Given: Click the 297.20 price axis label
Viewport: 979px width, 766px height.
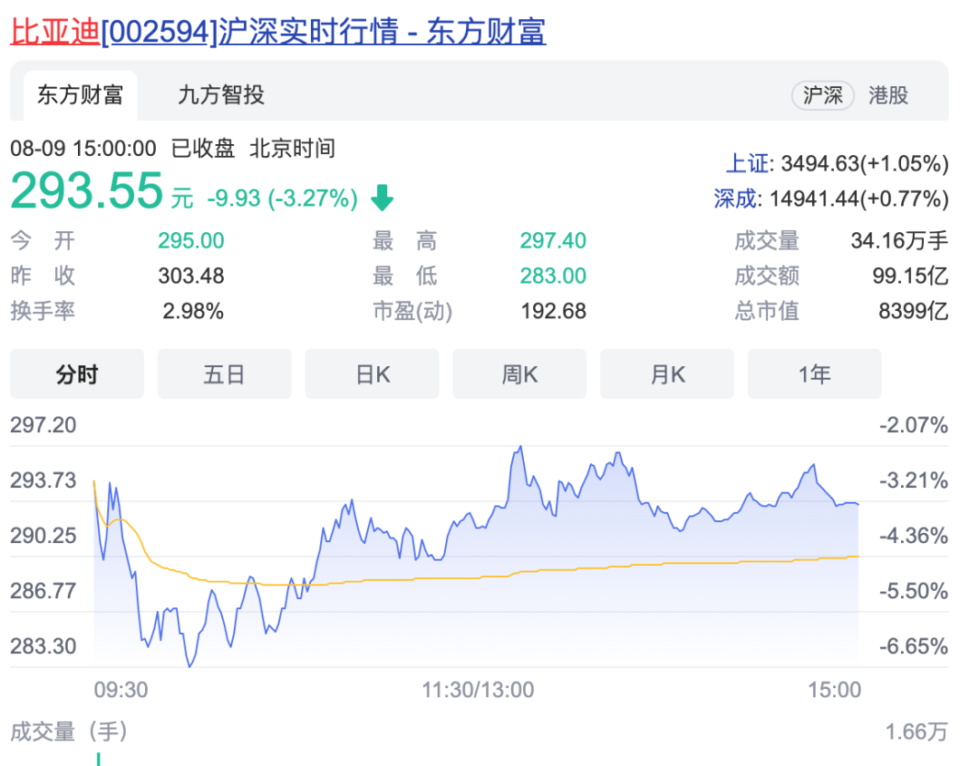Looking at the screenshot, I should pyautogui.click(x=44, y=425).
